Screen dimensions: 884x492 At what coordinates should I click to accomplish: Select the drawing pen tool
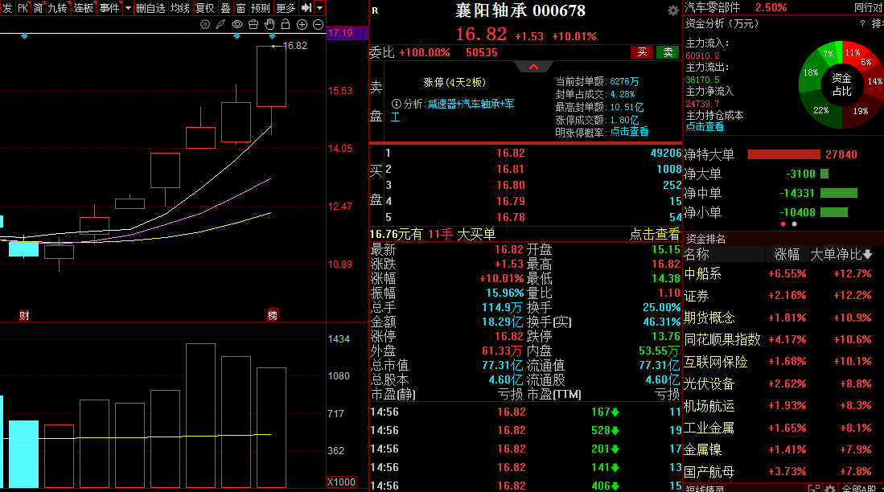tap(220, 24)
